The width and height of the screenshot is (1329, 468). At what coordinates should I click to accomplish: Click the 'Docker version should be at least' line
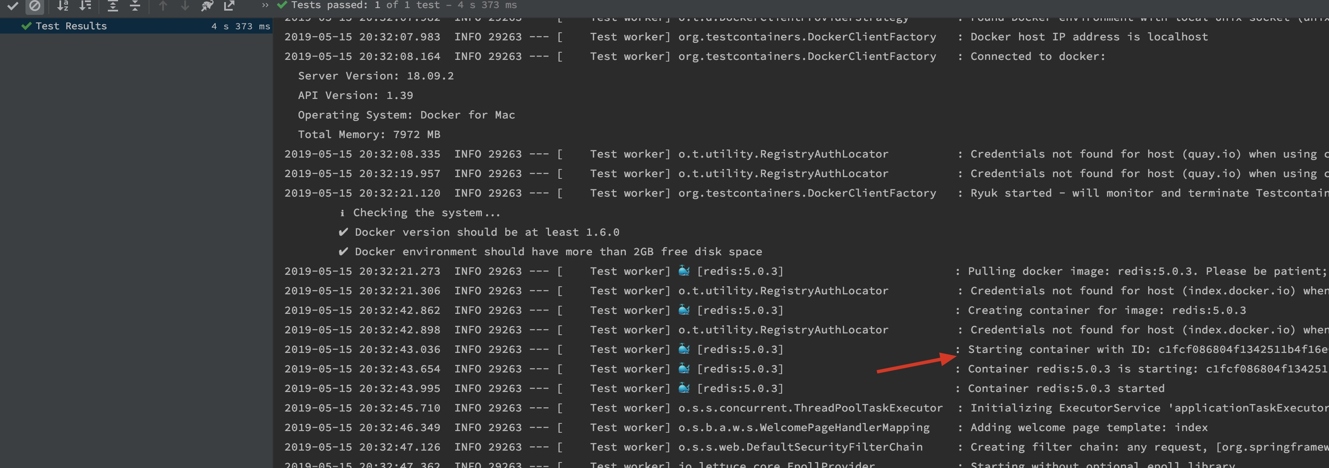(x=487, y=232)
